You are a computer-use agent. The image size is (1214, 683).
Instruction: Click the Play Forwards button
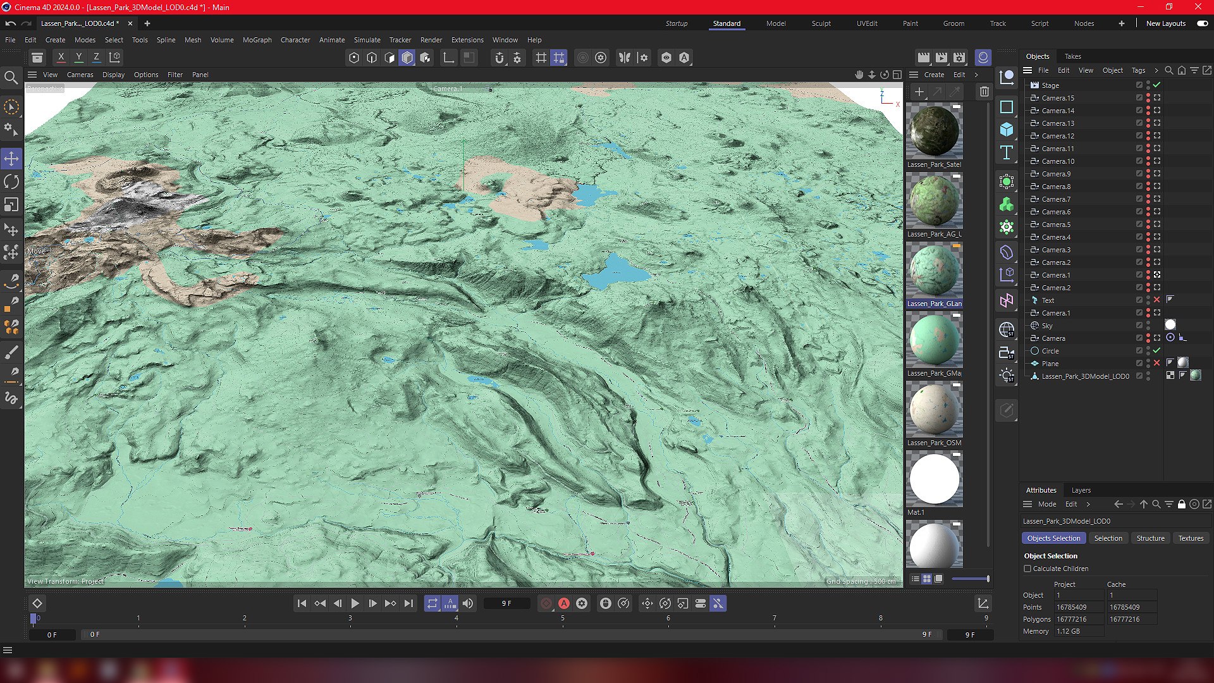pos(355,603)
